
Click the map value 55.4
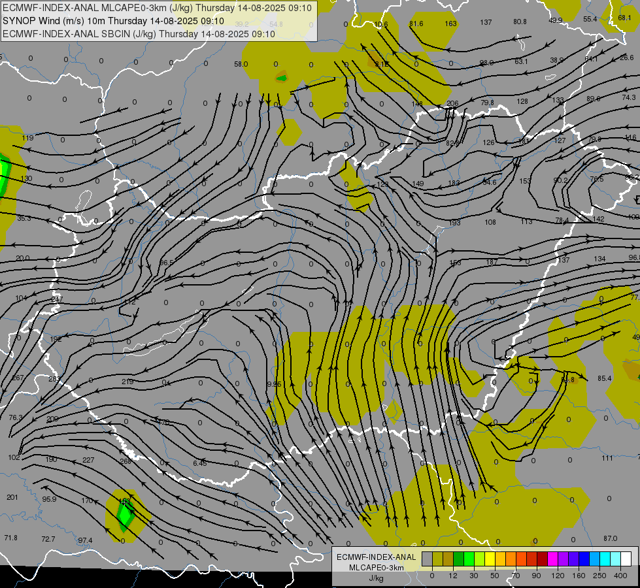[590, 19]
